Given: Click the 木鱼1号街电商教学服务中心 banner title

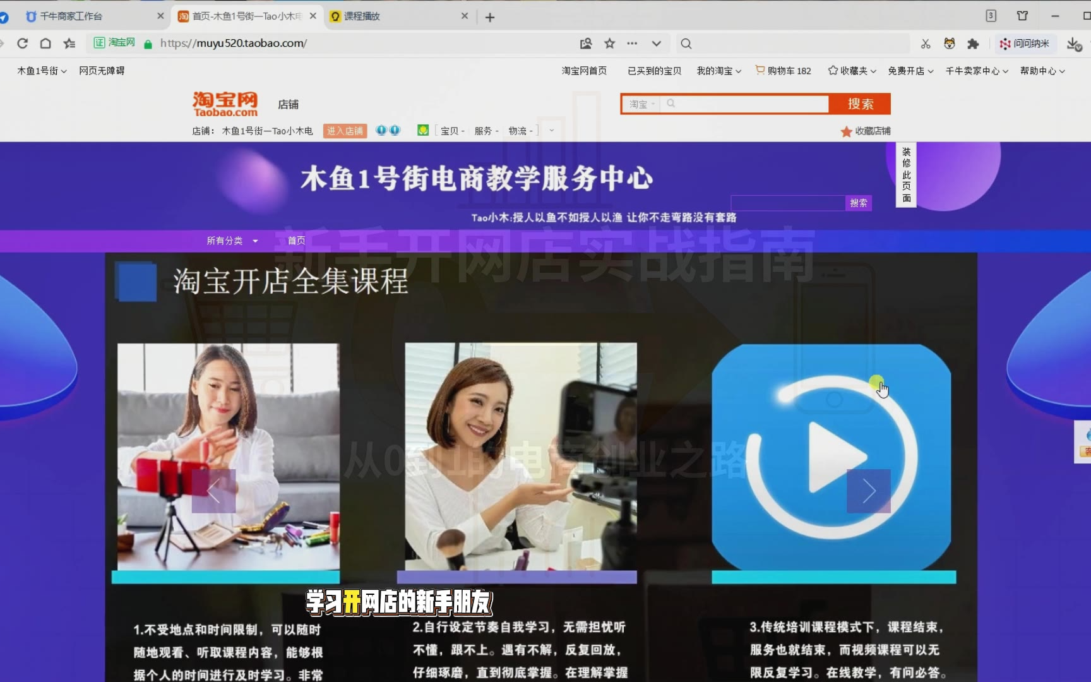Looking at the screenshot, I should tap(477, 178).
